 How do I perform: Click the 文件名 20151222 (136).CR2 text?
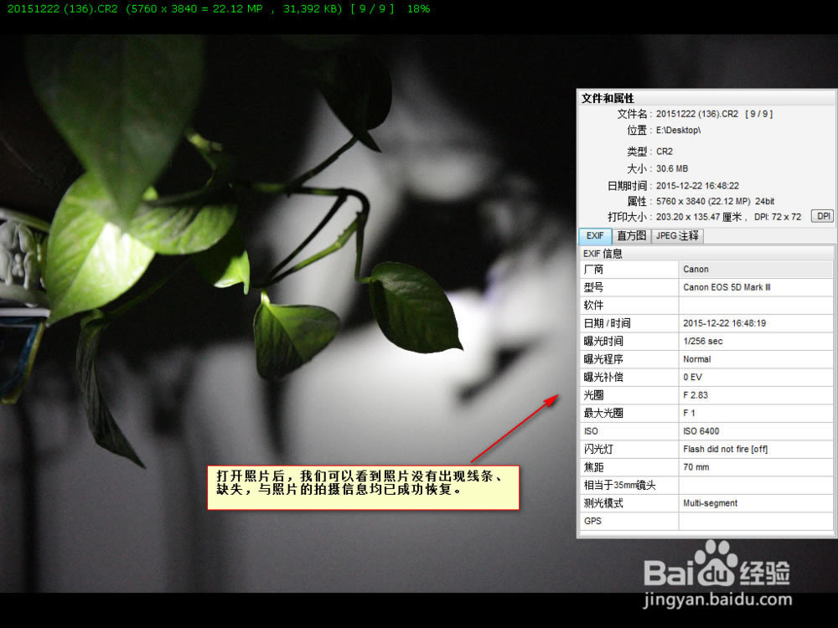(x=697, y=114)
